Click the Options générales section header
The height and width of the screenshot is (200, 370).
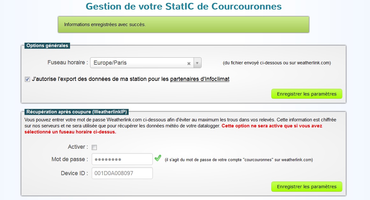click(47, 46)
